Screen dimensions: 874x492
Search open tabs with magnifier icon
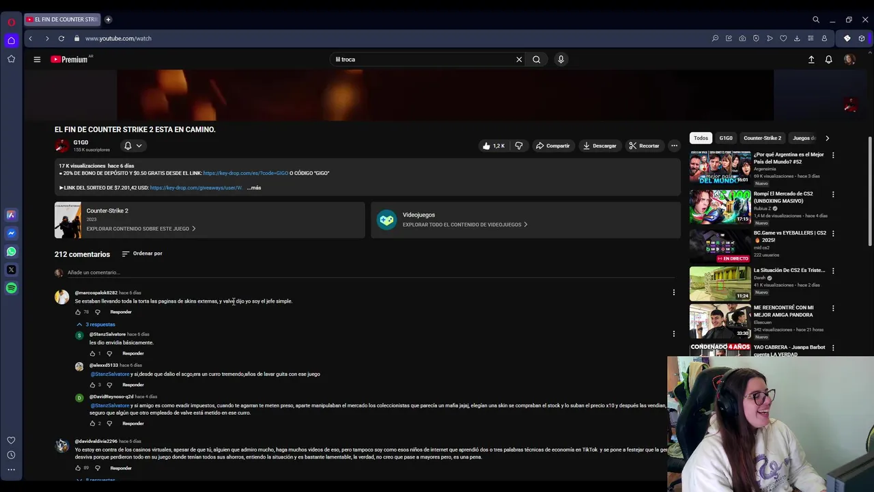point(816,20)
